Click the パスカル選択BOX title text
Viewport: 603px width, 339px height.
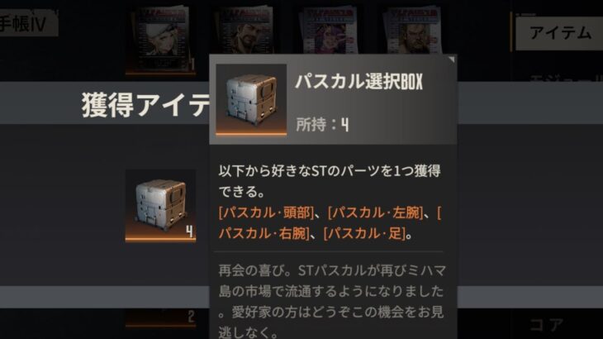coord(358,82)
